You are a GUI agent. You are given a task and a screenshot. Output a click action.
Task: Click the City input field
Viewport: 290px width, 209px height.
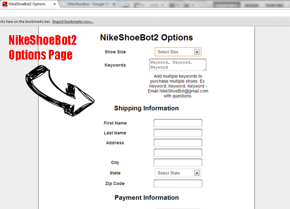tap(178, 163)
